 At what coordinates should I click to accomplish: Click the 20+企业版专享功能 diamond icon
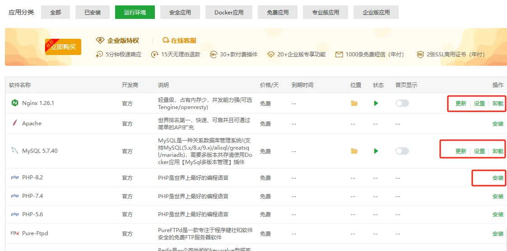coord(271,55)
